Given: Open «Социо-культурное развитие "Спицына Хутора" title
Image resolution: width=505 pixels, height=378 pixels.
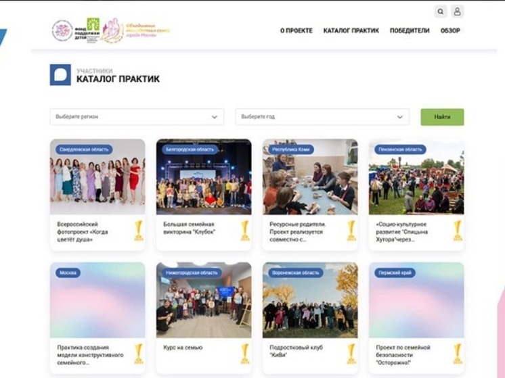Looking at the screenshot, I should coord(402,232).
